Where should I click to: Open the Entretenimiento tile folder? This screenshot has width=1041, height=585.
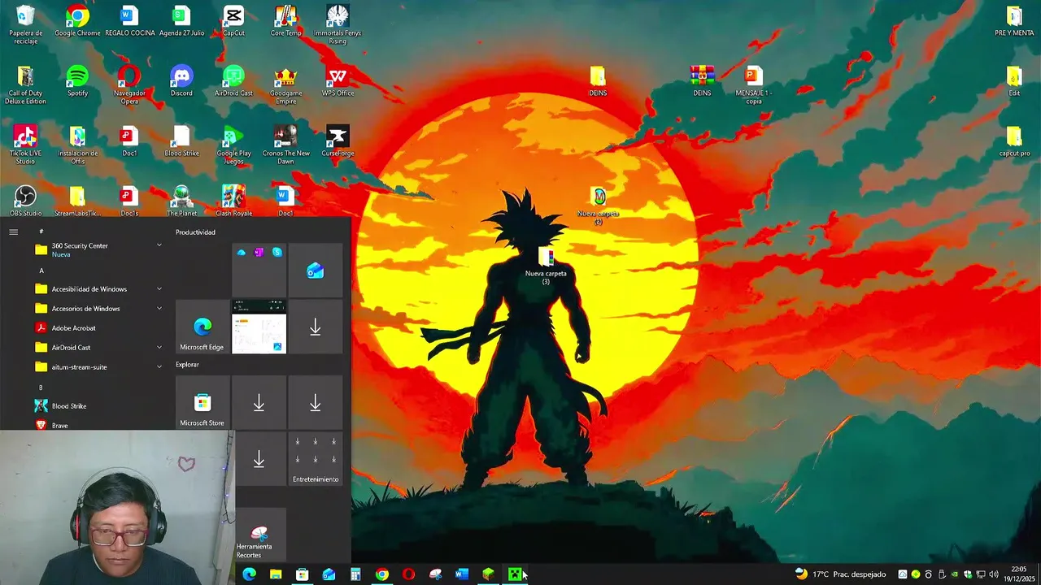click(x=316, y=459)
